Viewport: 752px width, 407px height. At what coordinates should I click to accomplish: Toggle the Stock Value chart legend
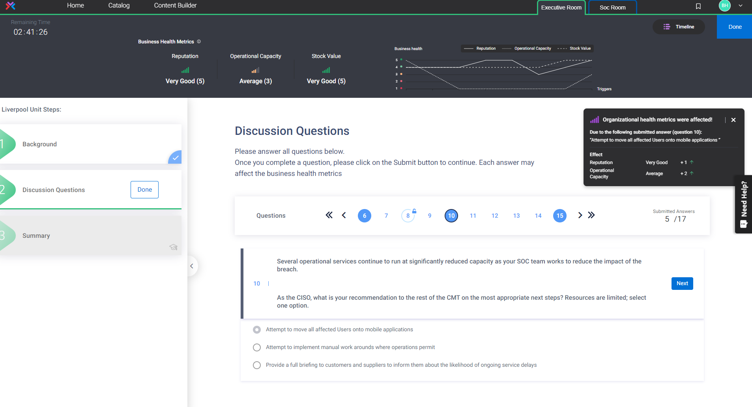pos(574,49)
